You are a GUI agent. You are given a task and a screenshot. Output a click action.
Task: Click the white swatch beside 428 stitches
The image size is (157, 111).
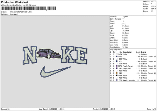click(x=117, y=78)
